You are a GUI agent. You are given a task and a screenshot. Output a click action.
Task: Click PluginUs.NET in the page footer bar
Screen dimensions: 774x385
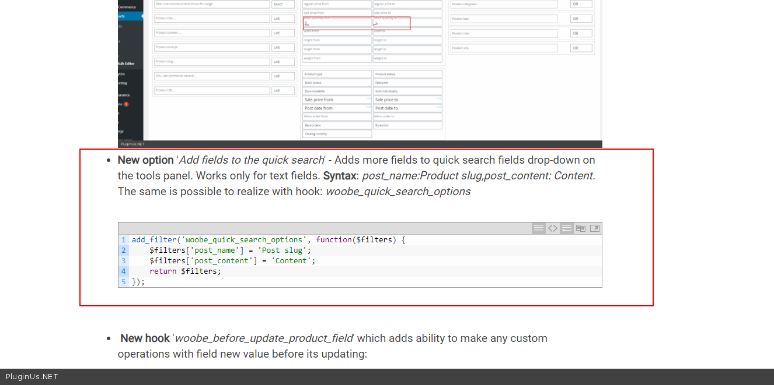32,377
